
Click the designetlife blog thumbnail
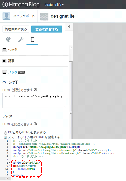[x=44, y=16]
